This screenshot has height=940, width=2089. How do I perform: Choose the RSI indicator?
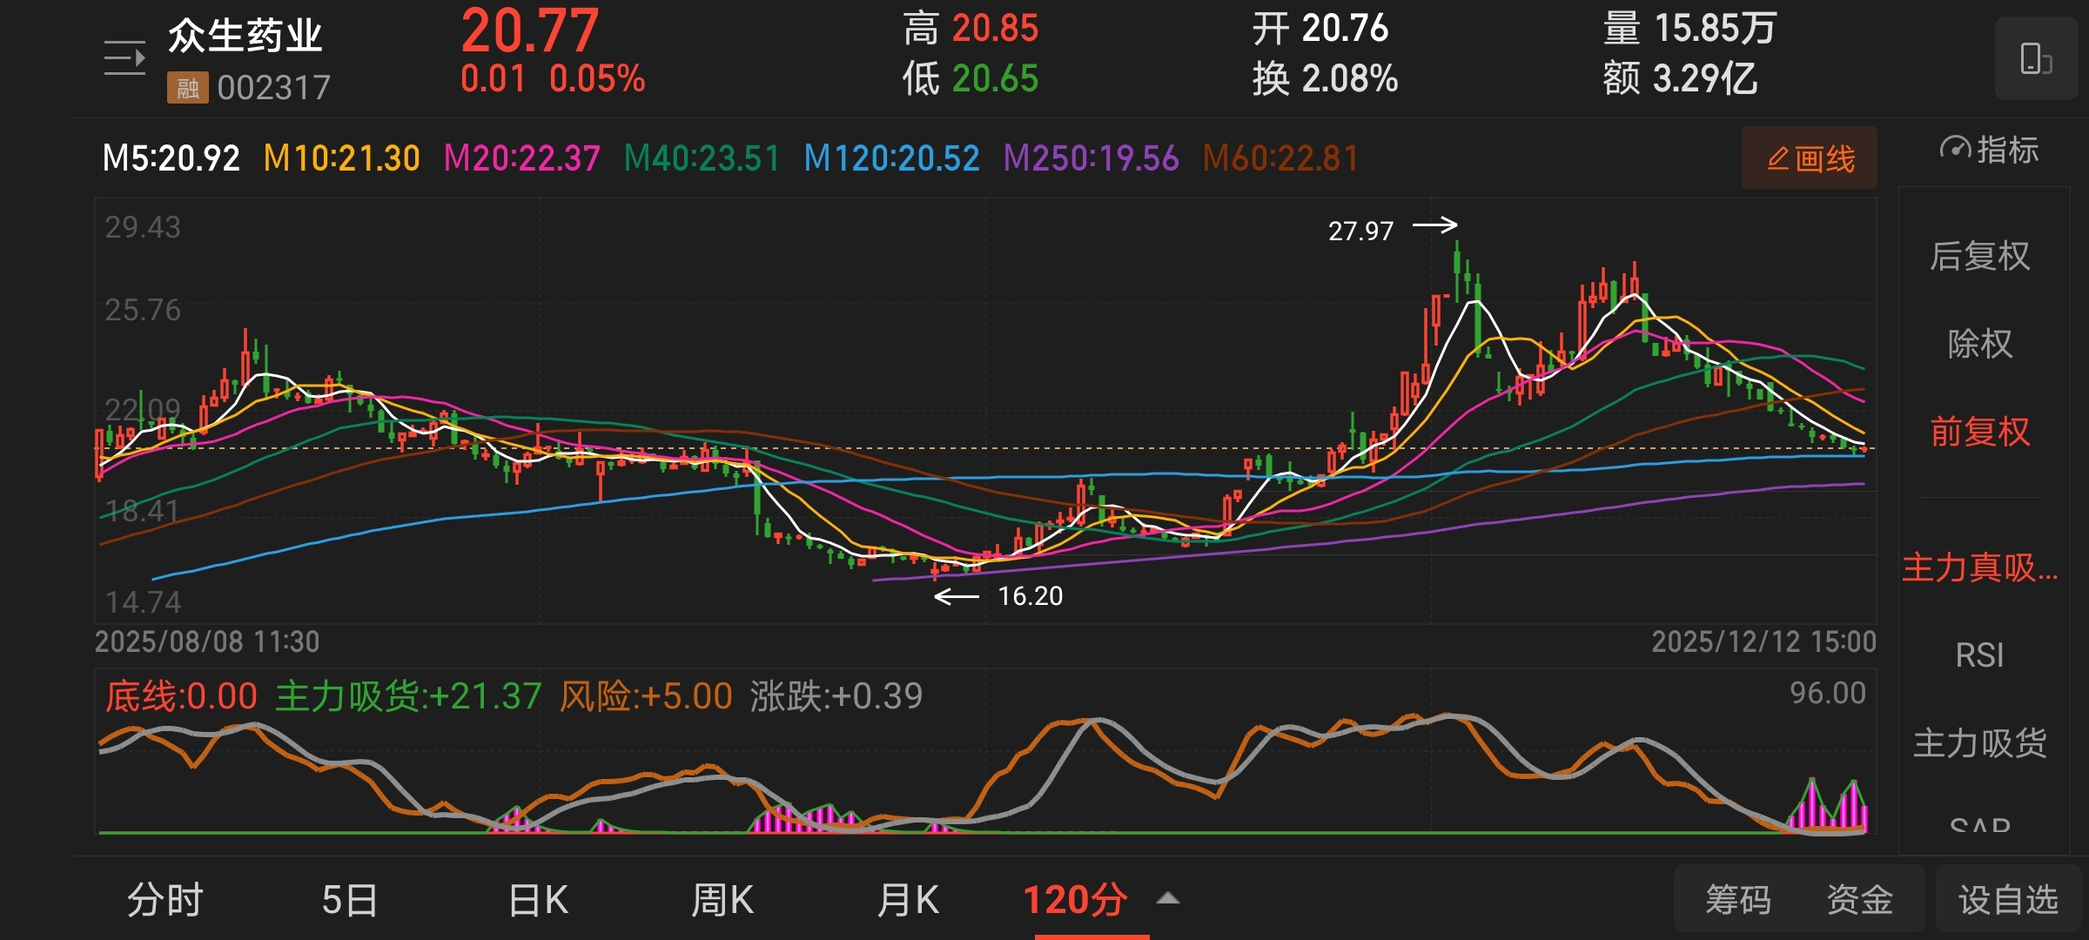1979,655
